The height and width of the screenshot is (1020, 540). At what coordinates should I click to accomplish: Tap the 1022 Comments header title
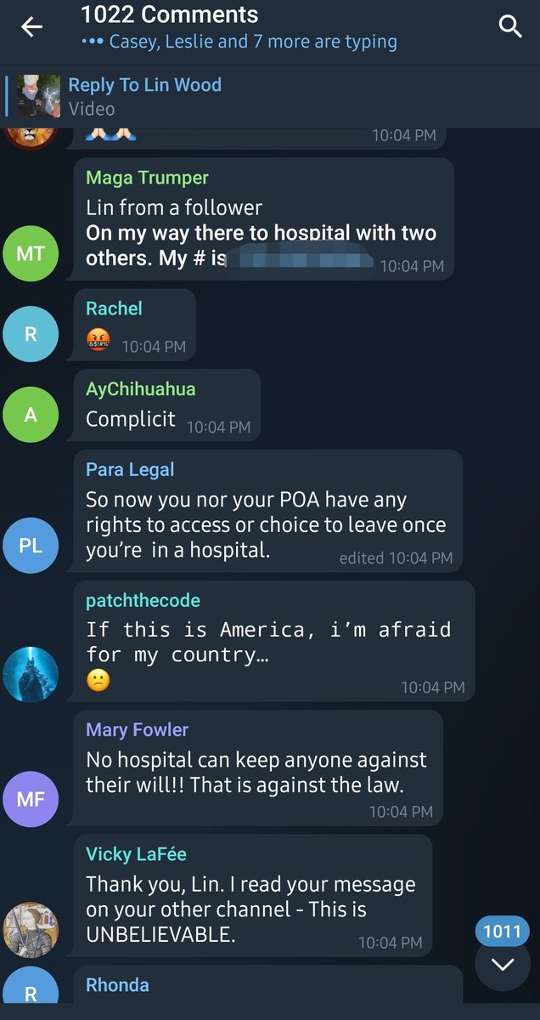point(170,14)
